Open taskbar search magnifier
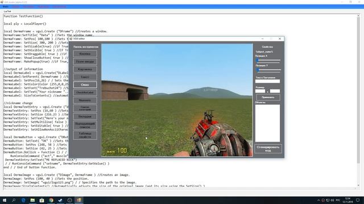The width and height of the screenshot is (364, 204). (x=14, y=200)
